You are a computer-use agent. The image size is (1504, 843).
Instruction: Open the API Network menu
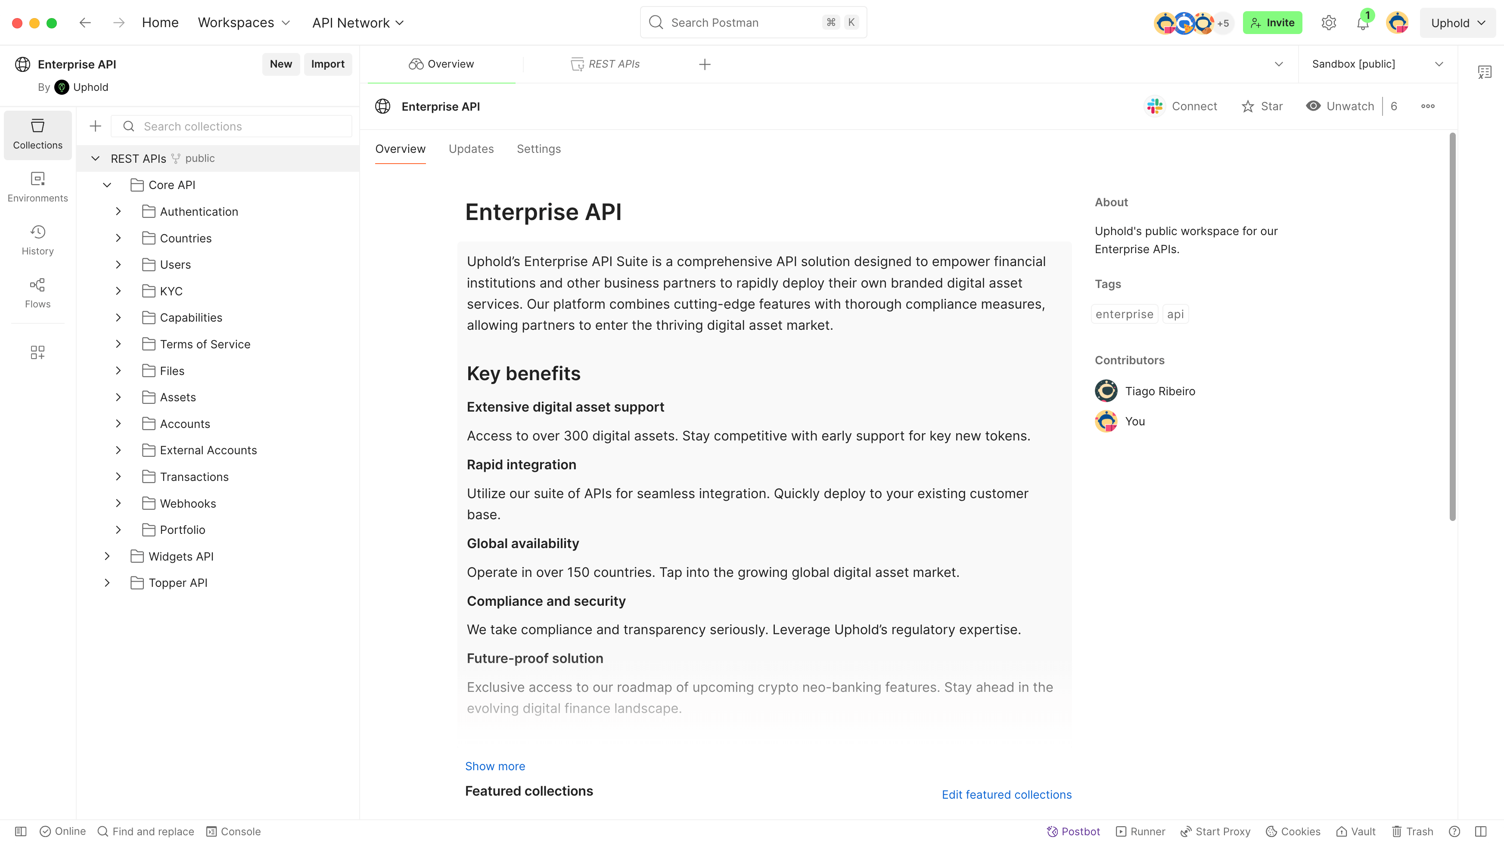357,22
